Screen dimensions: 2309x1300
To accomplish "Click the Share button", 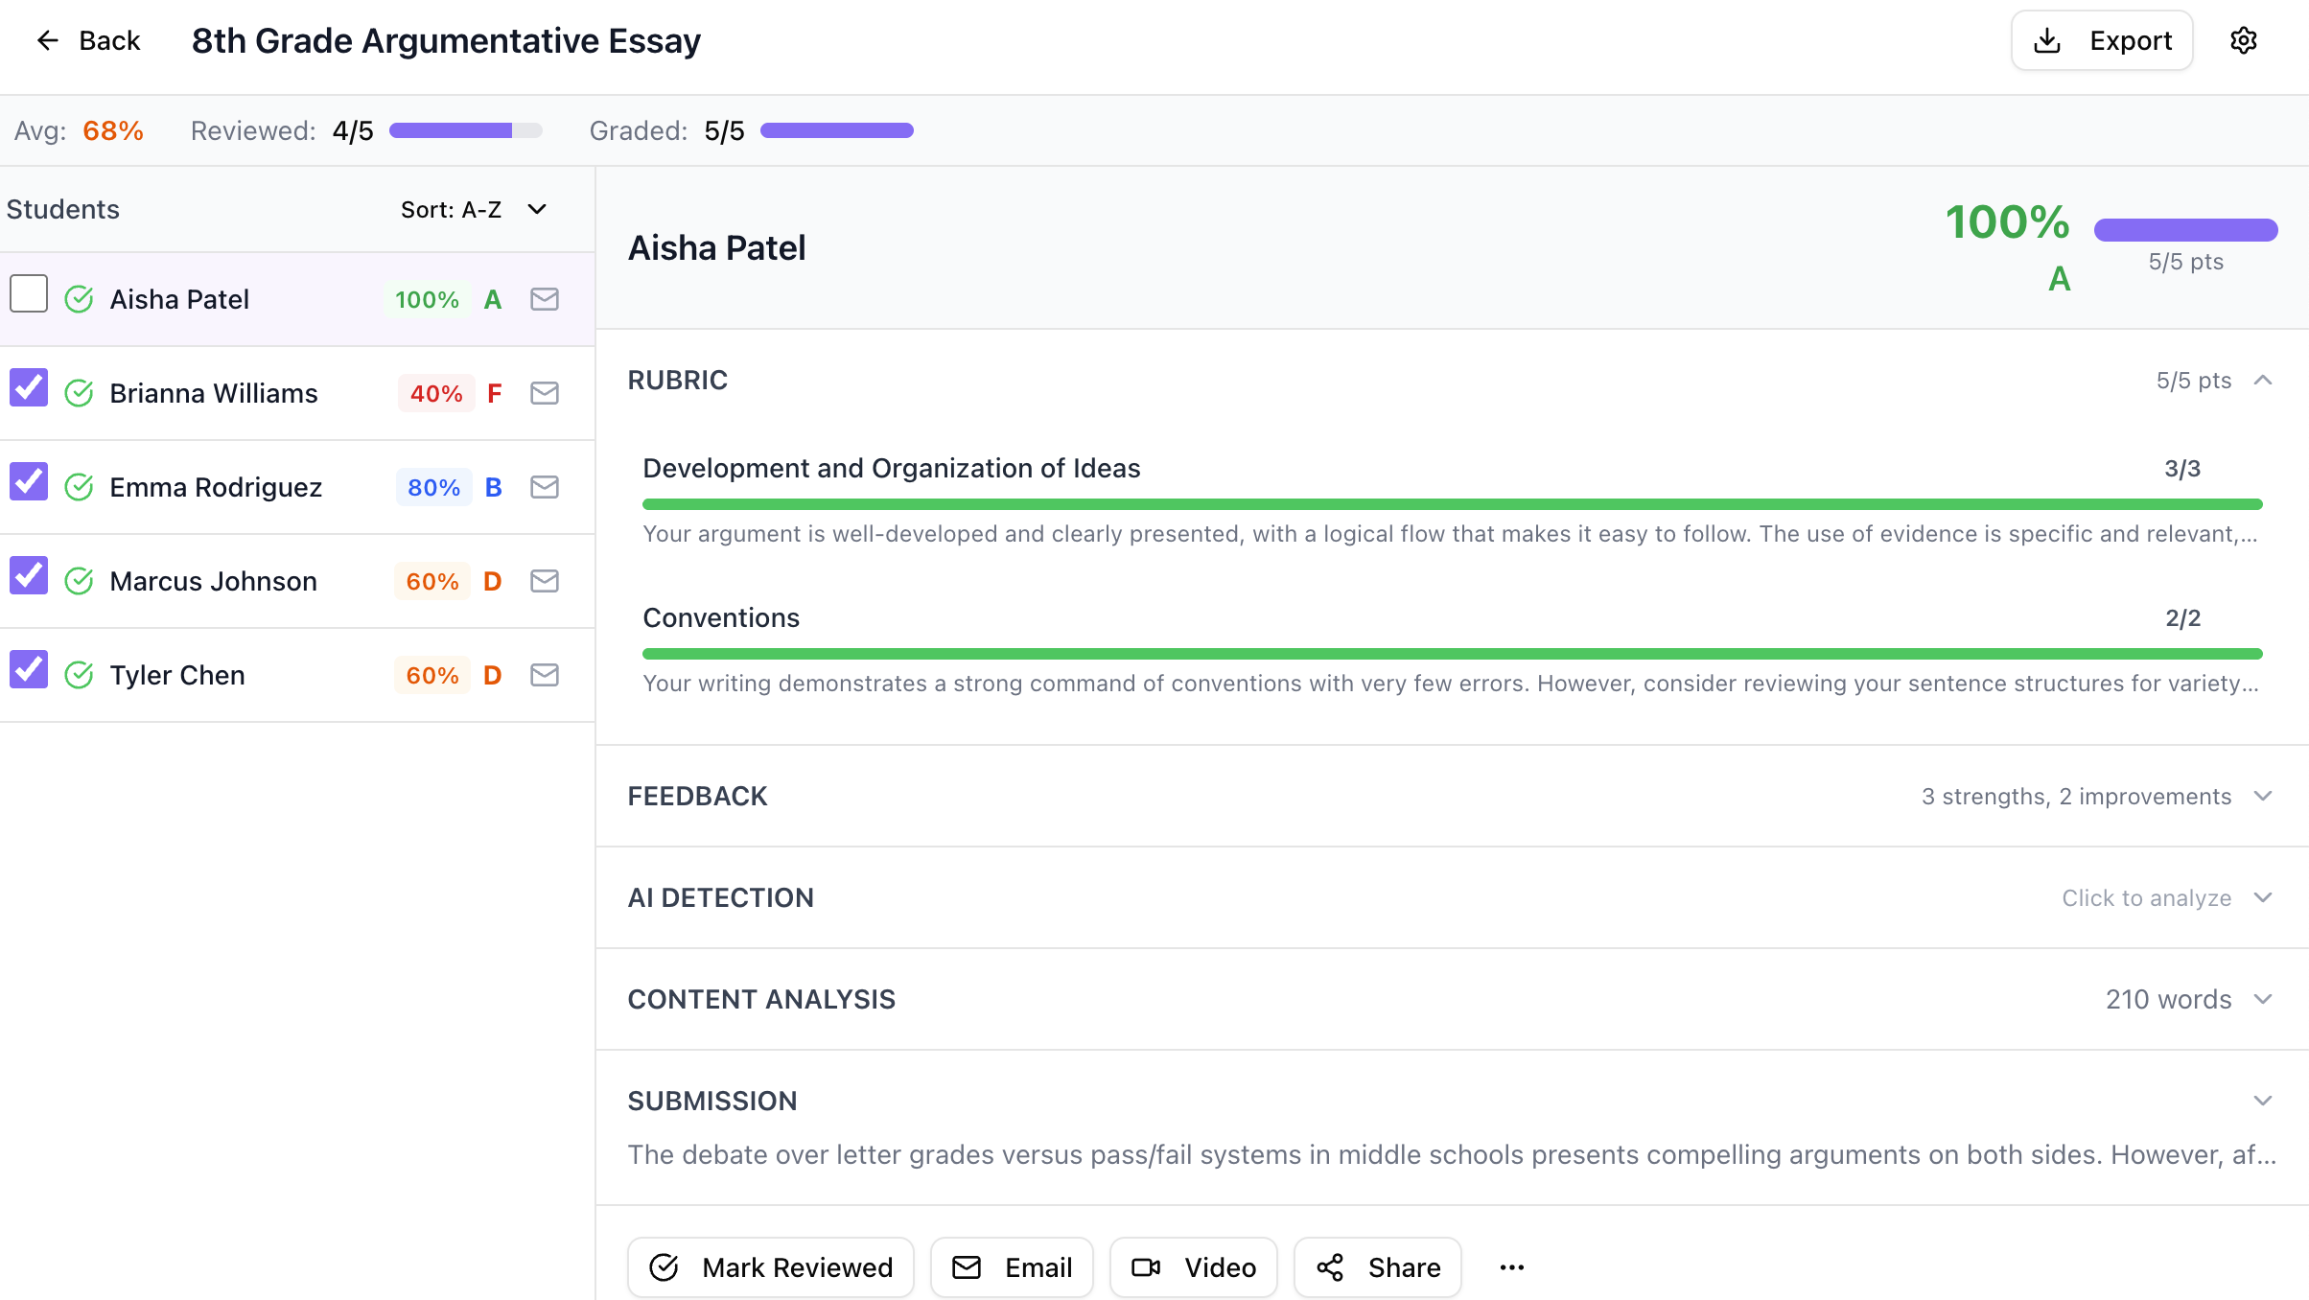I will [1378, 1267].
